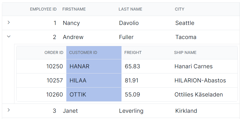Collapse the Andrew Fuller row

(x=9, y=37)
